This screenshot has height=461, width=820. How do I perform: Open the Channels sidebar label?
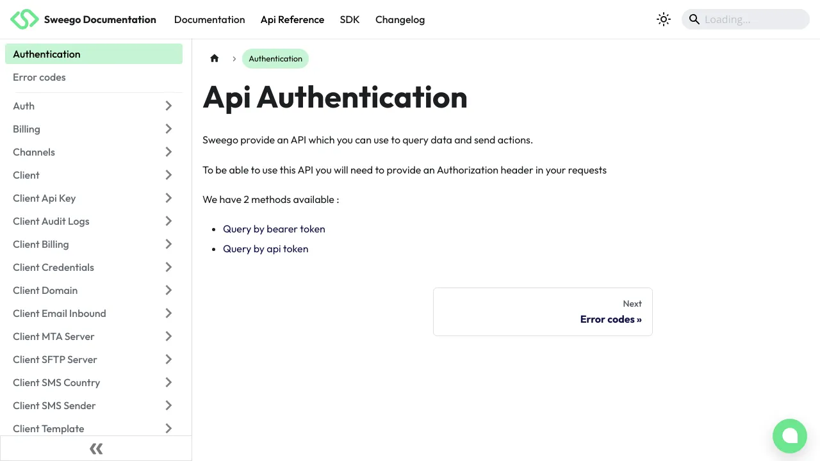[x=34, y=152]
